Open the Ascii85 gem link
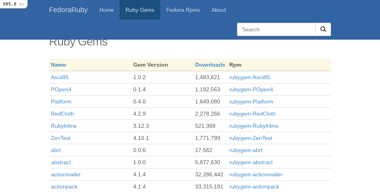Viewport: 380px width, 192px height. 60,77
